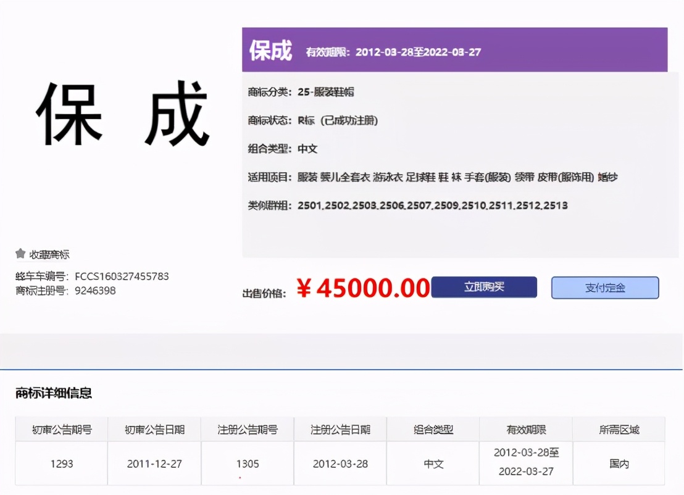Click the star icon to favorite this trademark
This screenshot has height=495, width=684.
pos(20,254)
